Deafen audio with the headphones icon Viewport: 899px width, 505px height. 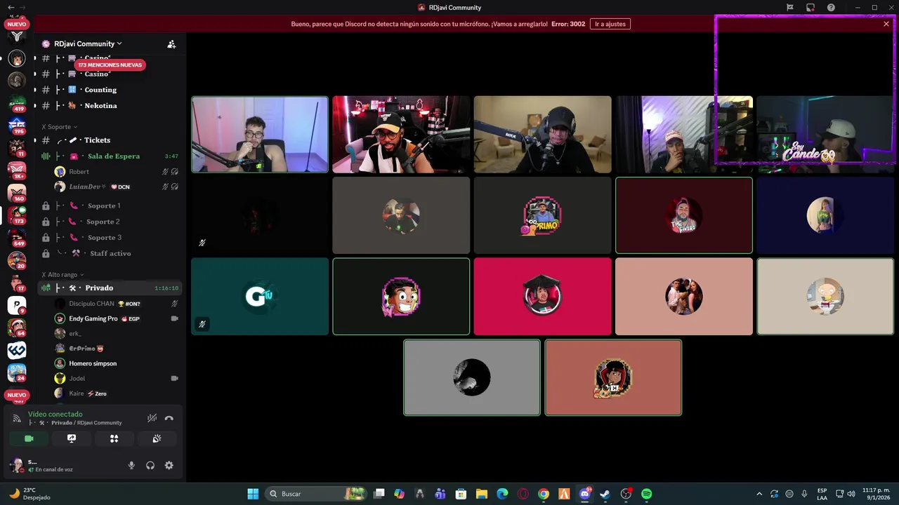point(150,465)
